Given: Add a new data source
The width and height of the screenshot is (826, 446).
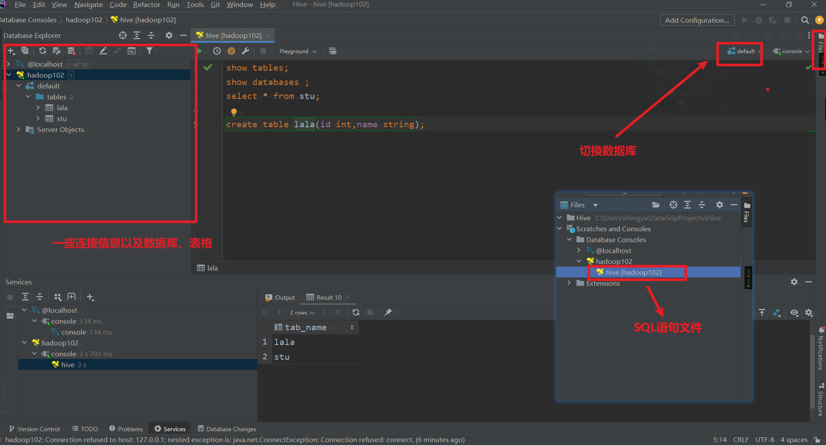Looking at the screenshot, I should [11, 51].
